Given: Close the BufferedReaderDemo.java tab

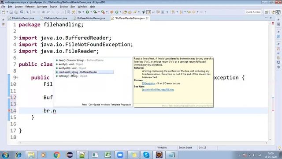Looking at the screenshot, I should tap(147, 18).
